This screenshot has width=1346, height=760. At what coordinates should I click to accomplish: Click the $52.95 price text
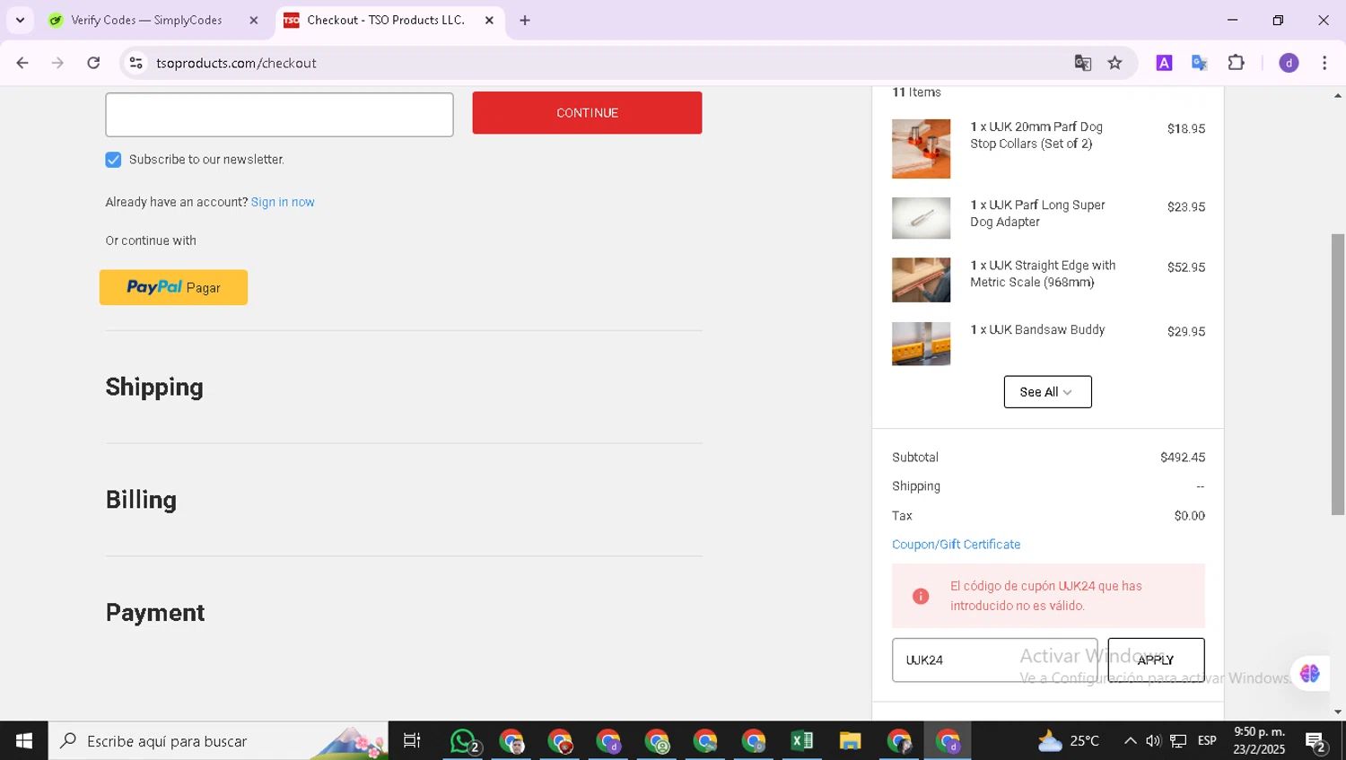click(1186, 267)
